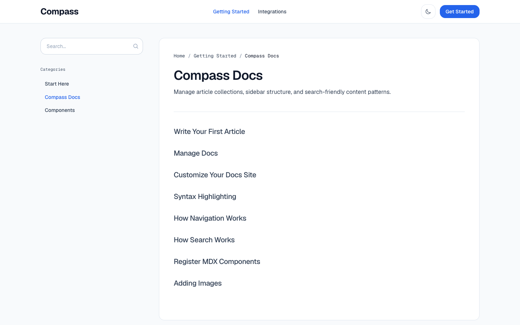Image resolution: width=520 pixels, height=325 pixels.
Task: Click the Compass Docs page heading
Action: (x=218, y=75)
